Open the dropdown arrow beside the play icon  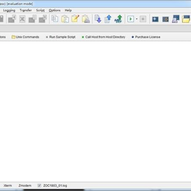136,19
